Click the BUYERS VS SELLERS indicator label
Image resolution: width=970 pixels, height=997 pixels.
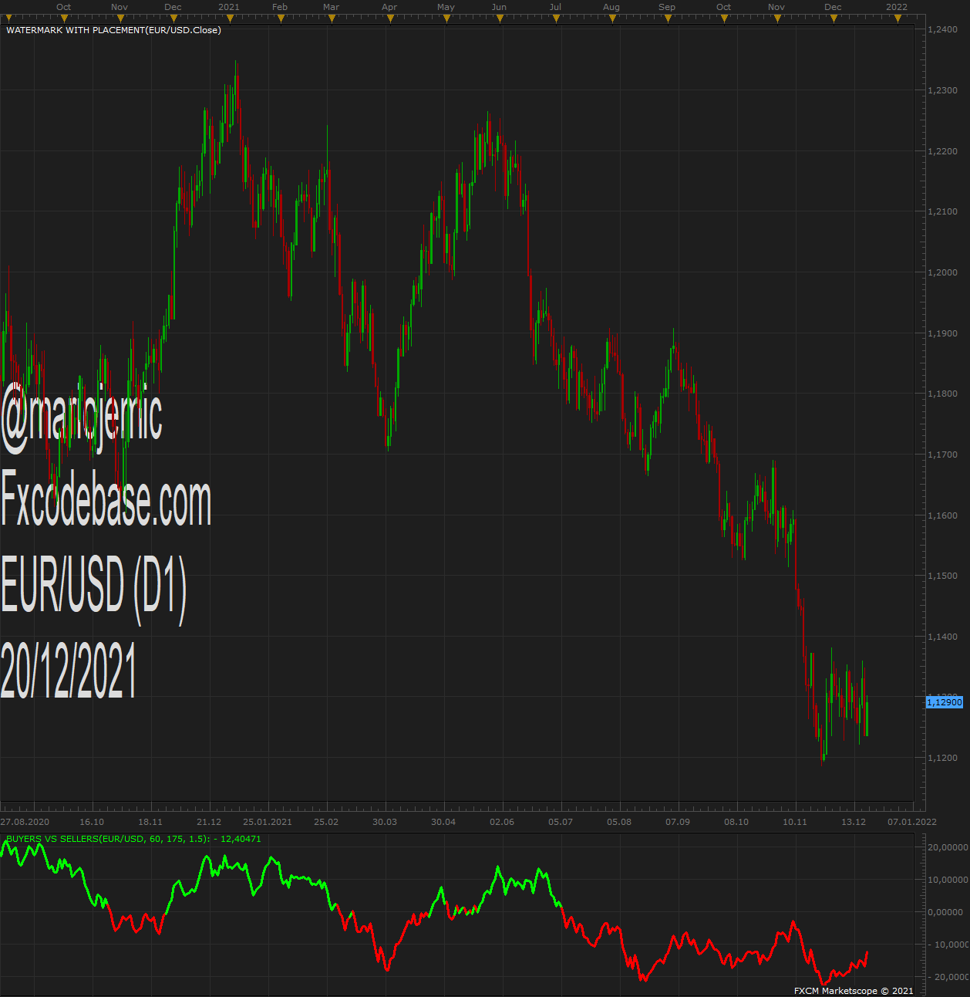coord(133,839)
